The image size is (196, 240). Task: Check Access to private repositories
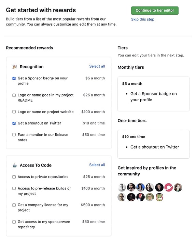coord(14,177)
